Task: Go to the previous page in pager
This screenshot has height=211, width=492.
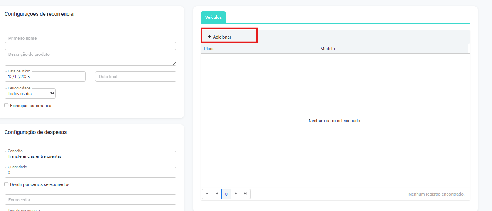Action: (x=216, y=194)
